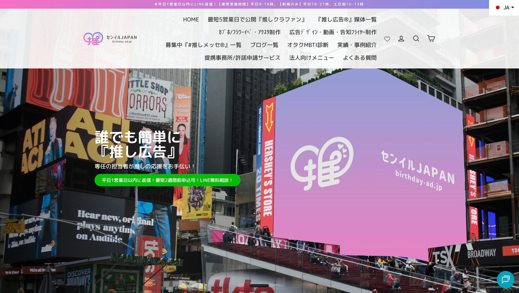Open the chat widget bubble

click(506, 279)
